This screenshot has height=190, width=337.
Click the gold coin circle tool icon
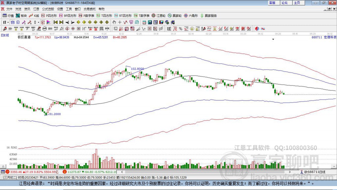point(192,29)
